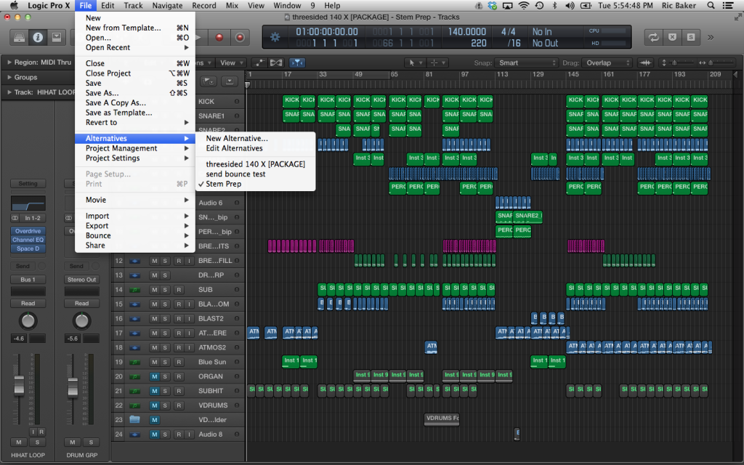Open the View menu in Tracks toolbar
The image size is (744, 465).
[x=231, y=62]
